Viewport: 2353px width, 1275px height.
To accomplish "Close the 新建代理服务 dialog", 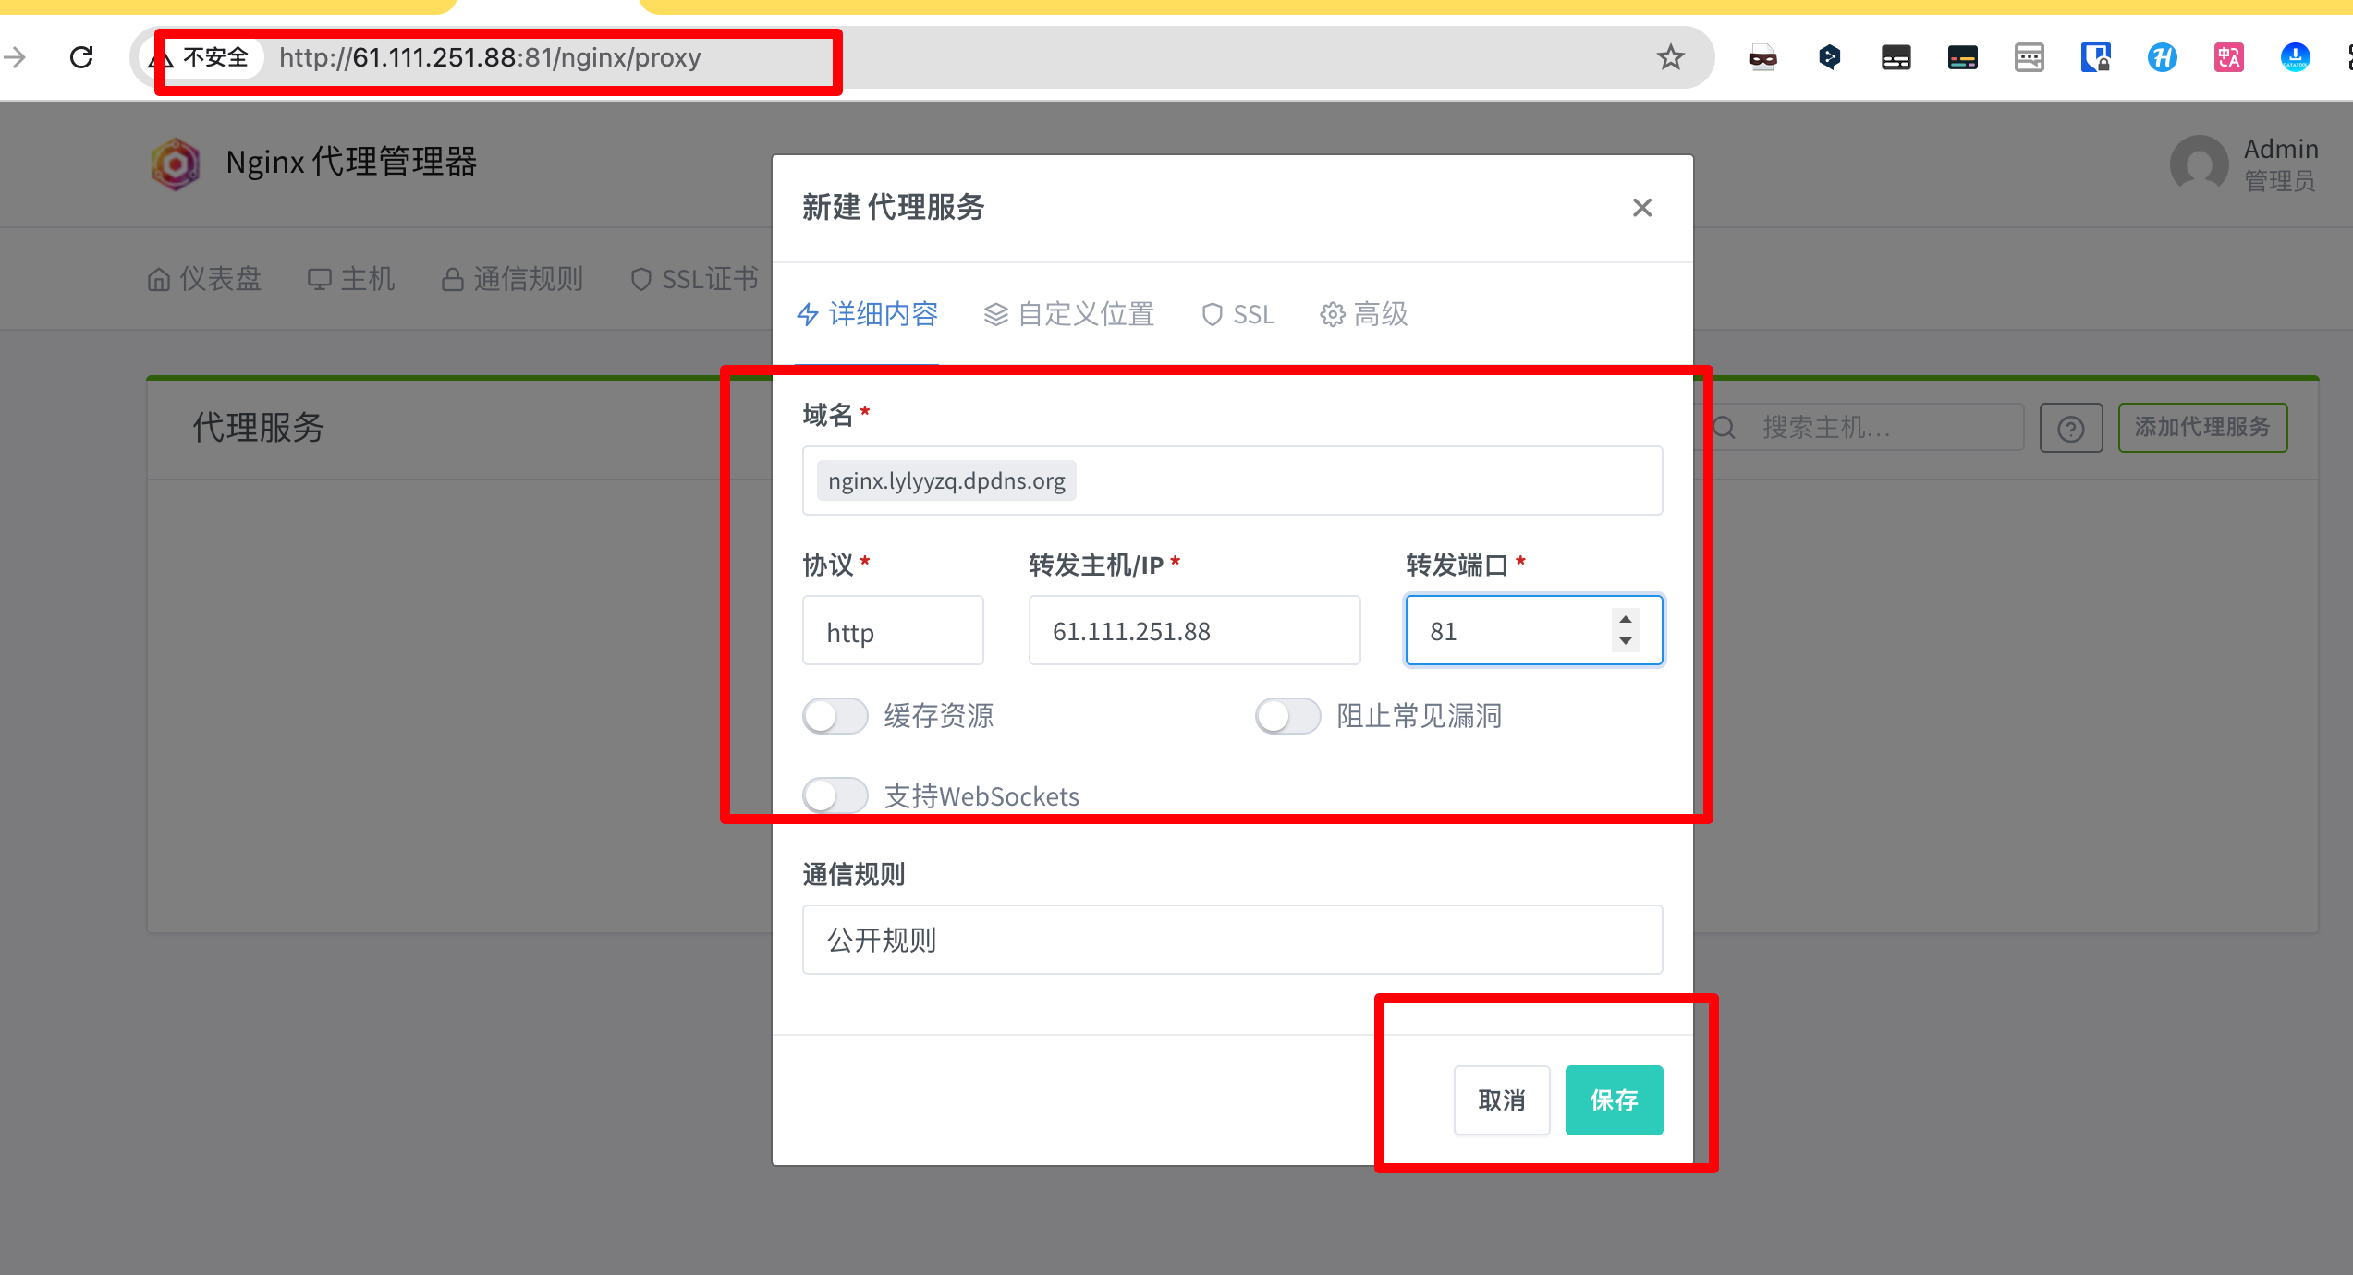I will [1641, 208].
